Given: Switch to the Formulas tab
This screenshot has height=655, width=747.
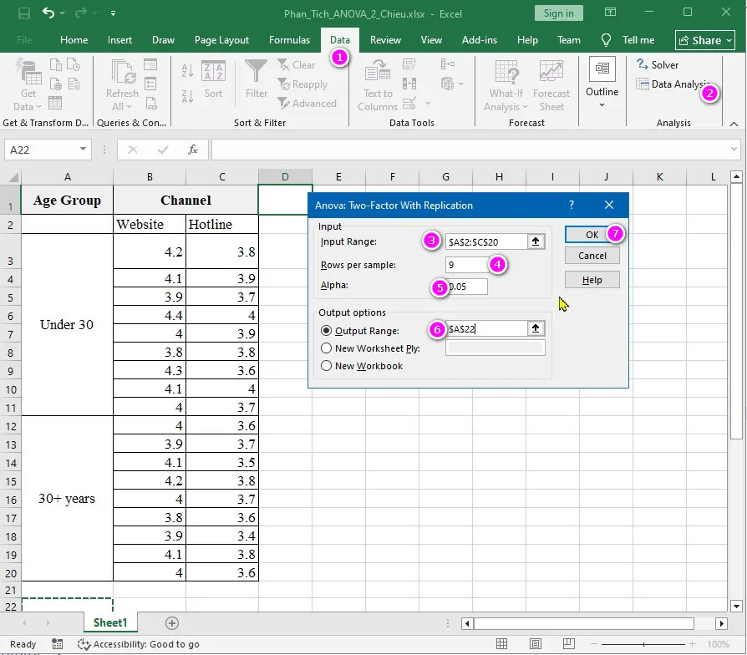Looking at the screenshot, I should point(289,39).
